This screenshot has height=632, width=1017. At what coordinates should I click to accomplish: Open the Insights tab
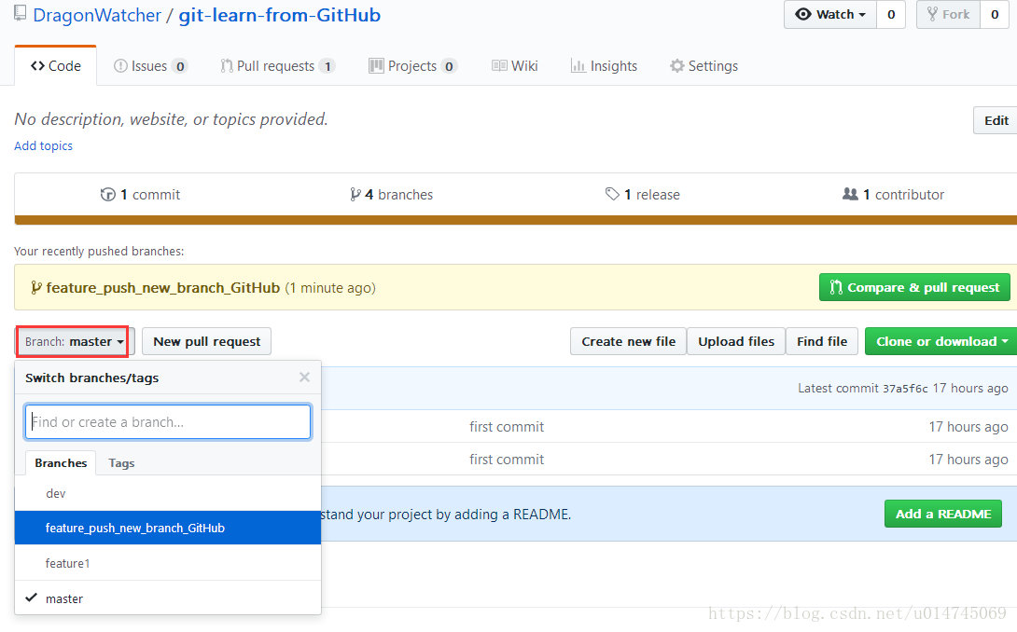click(604, 66)
